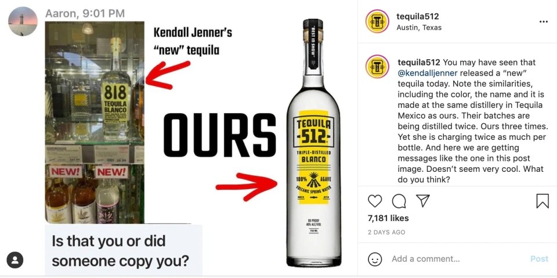
Task: Save post using the bookmark icon
Action: coord(542,201)
